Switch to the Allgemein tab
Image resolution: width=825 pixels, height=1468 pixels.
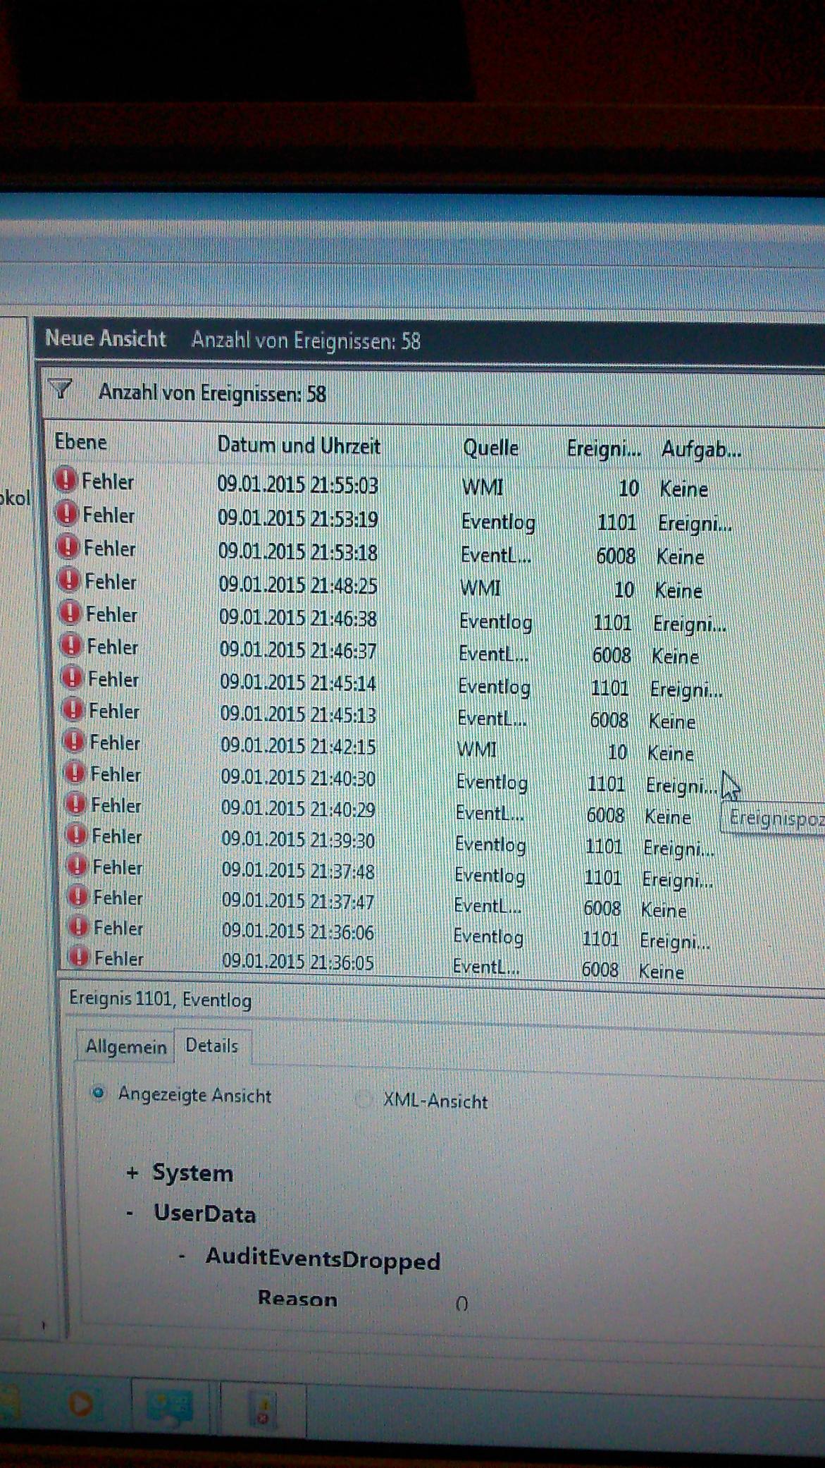point(125,1047)
